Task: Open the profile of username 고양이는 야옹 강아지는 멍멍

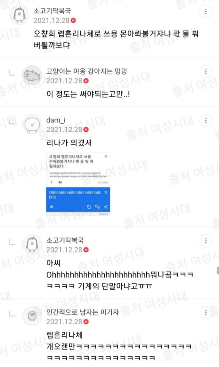Action: 86,72
